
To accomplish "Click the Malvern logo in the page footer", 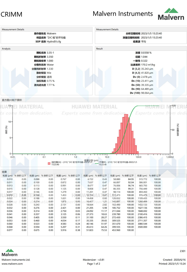I will [x=10, y=252].
